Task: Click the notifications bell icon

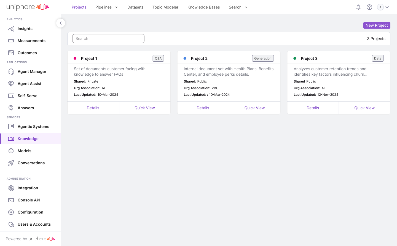Action: pyautogui.click(x=358, y=7)
